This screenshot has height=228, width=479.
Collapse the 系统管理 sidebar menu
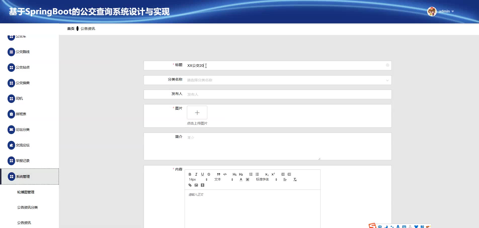(x=29, y=177)
